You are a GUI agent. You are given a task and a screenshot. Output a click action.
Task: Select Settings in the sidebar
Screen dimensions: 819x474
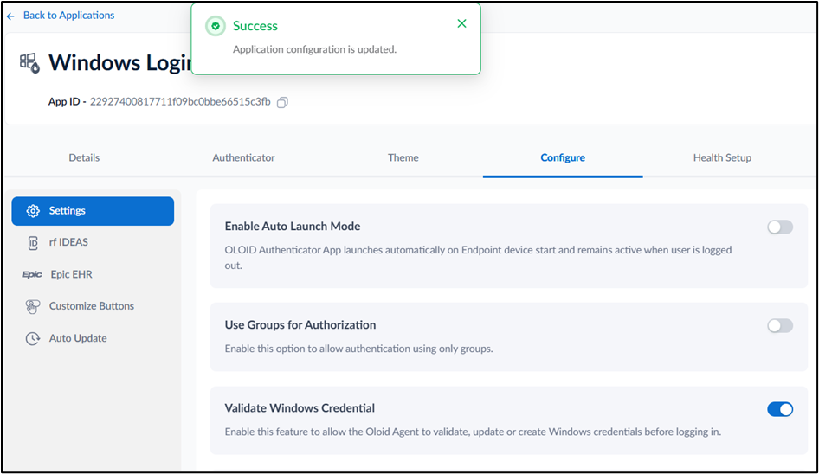[93, 211]
